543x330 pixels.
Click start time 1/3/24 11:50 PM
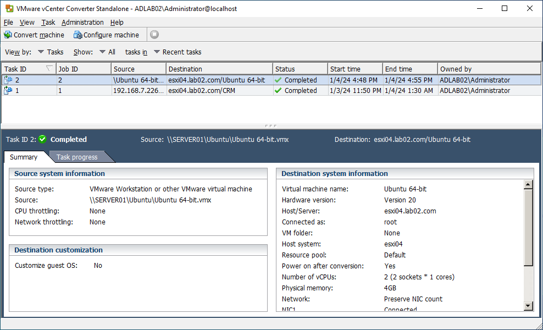(x=355, y=90)
